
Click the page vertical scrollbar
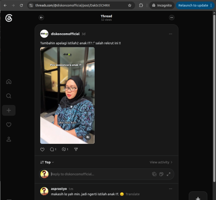pyautogui.click(x=214, y=98)
